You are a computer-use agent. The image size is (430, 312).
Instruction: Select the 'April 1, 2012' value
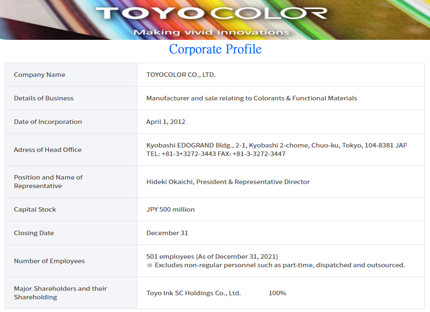pos(165,122)
